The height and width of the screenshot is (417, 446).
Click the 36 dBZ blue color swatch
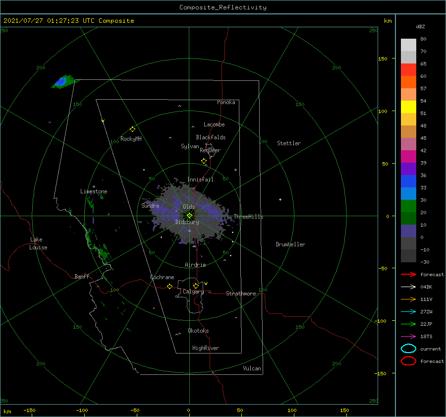(x=408, y=181)
